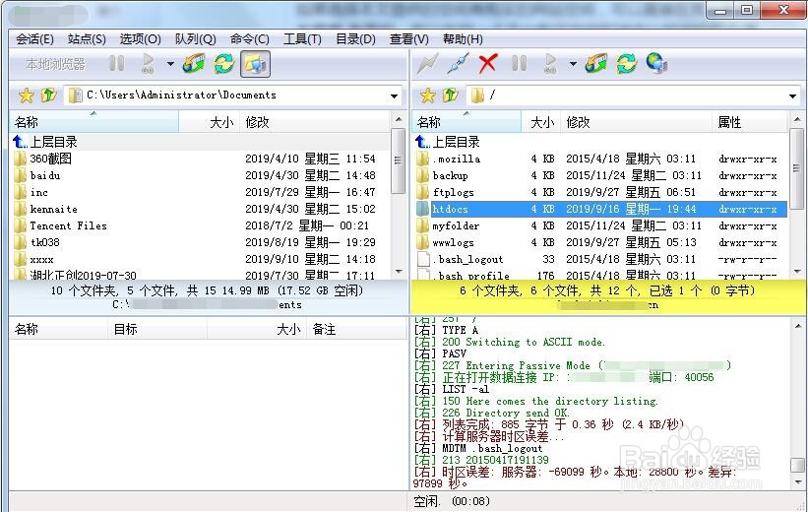The image size is (808, 512).
Task: Click the remote globe browser icon
Action: (x=656, y=63)
